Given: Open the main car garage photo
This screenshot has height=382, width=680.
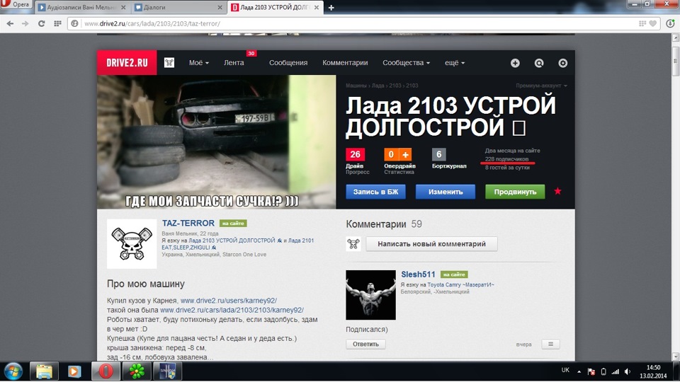Looking at the screenshot, I should click(x=217, y=142).
